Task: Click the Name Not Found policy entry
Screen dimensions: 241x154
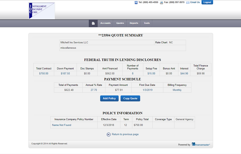Action: click(x=62, y=125)
